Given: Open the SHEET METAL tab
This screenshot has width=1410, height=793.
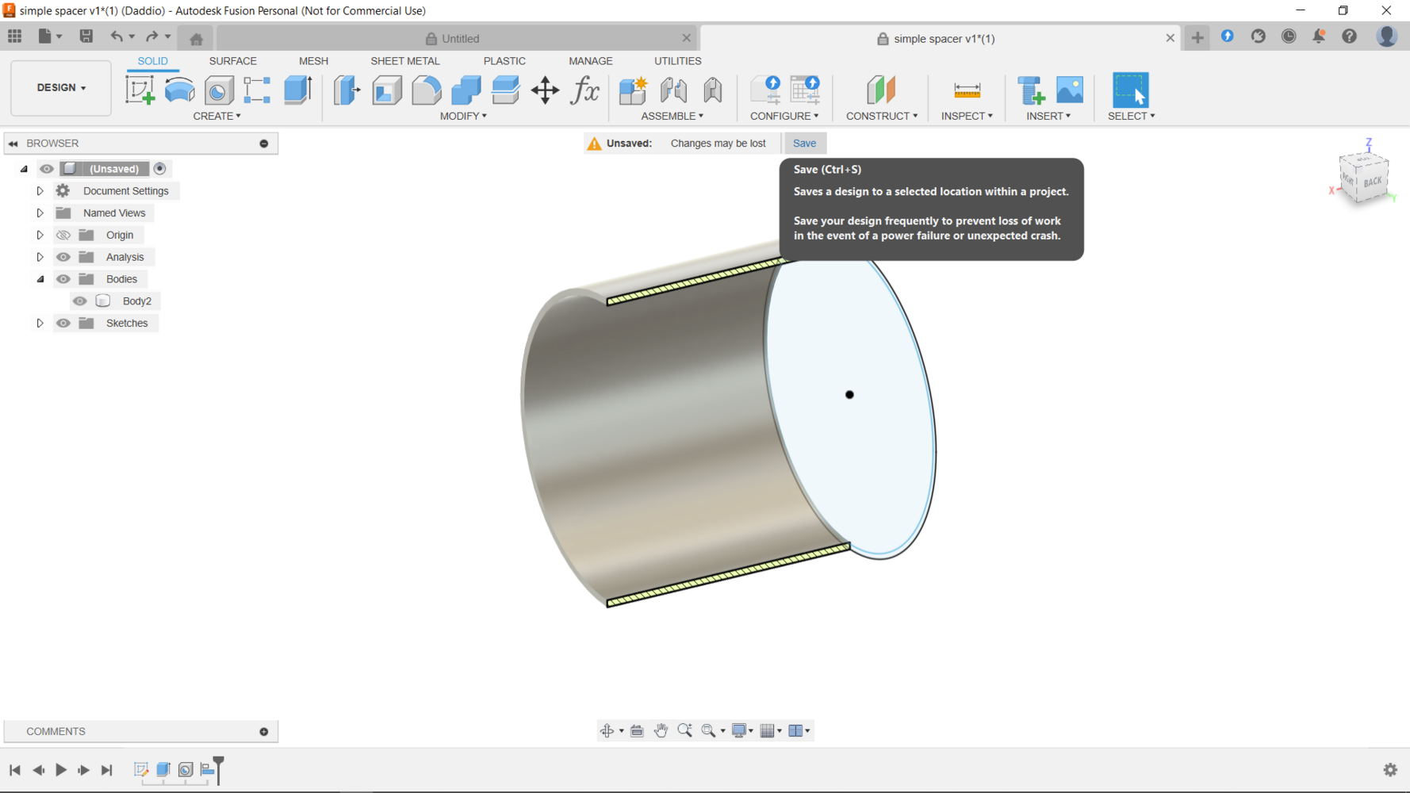Looking at the screenshot, I should coord(404,61).
